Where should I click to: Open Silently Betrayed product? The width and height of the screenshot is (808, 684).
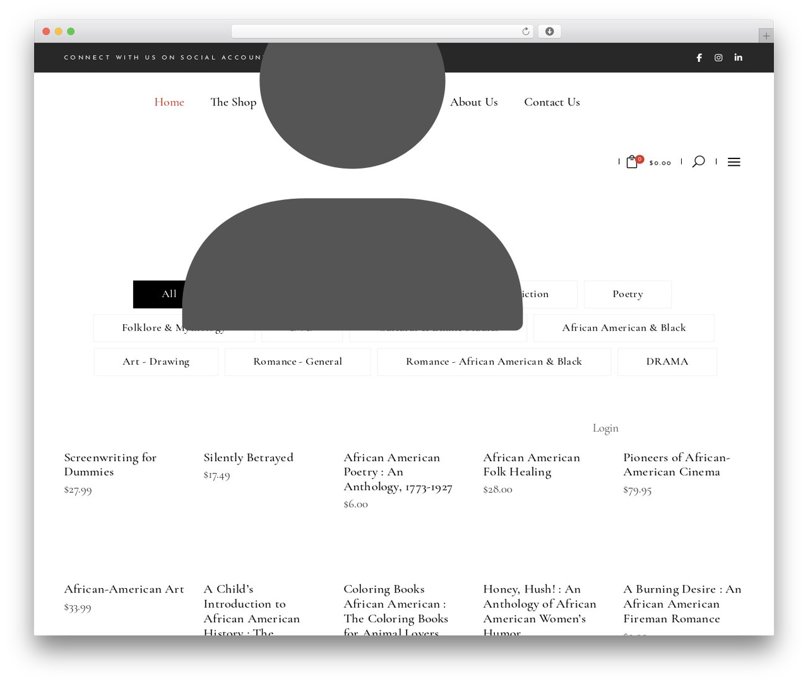click(x=248, y=457)
